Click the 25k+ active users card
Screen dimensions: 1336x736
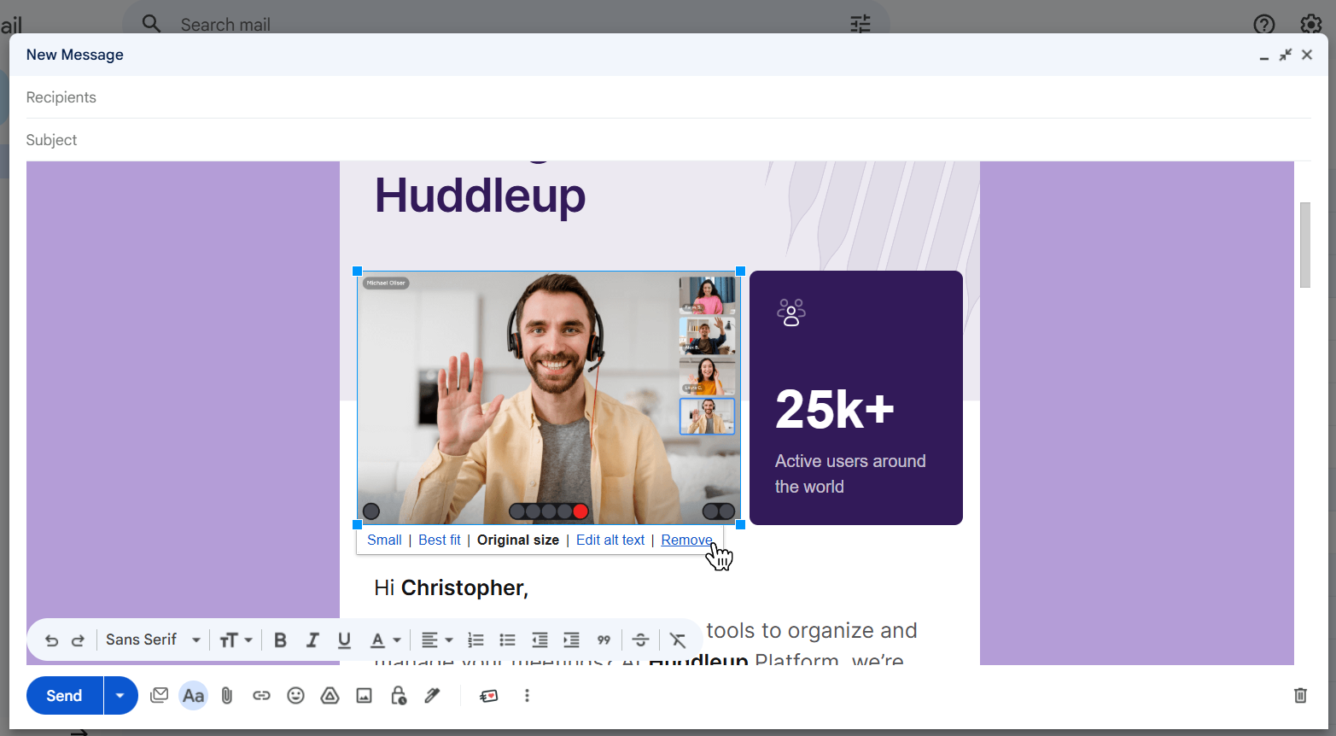(856, 398)
